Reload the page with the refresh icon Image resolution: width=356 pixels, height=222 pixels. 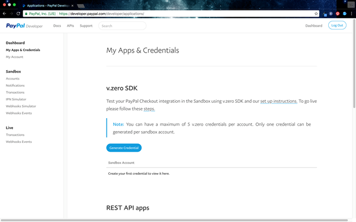click(18, 14)
